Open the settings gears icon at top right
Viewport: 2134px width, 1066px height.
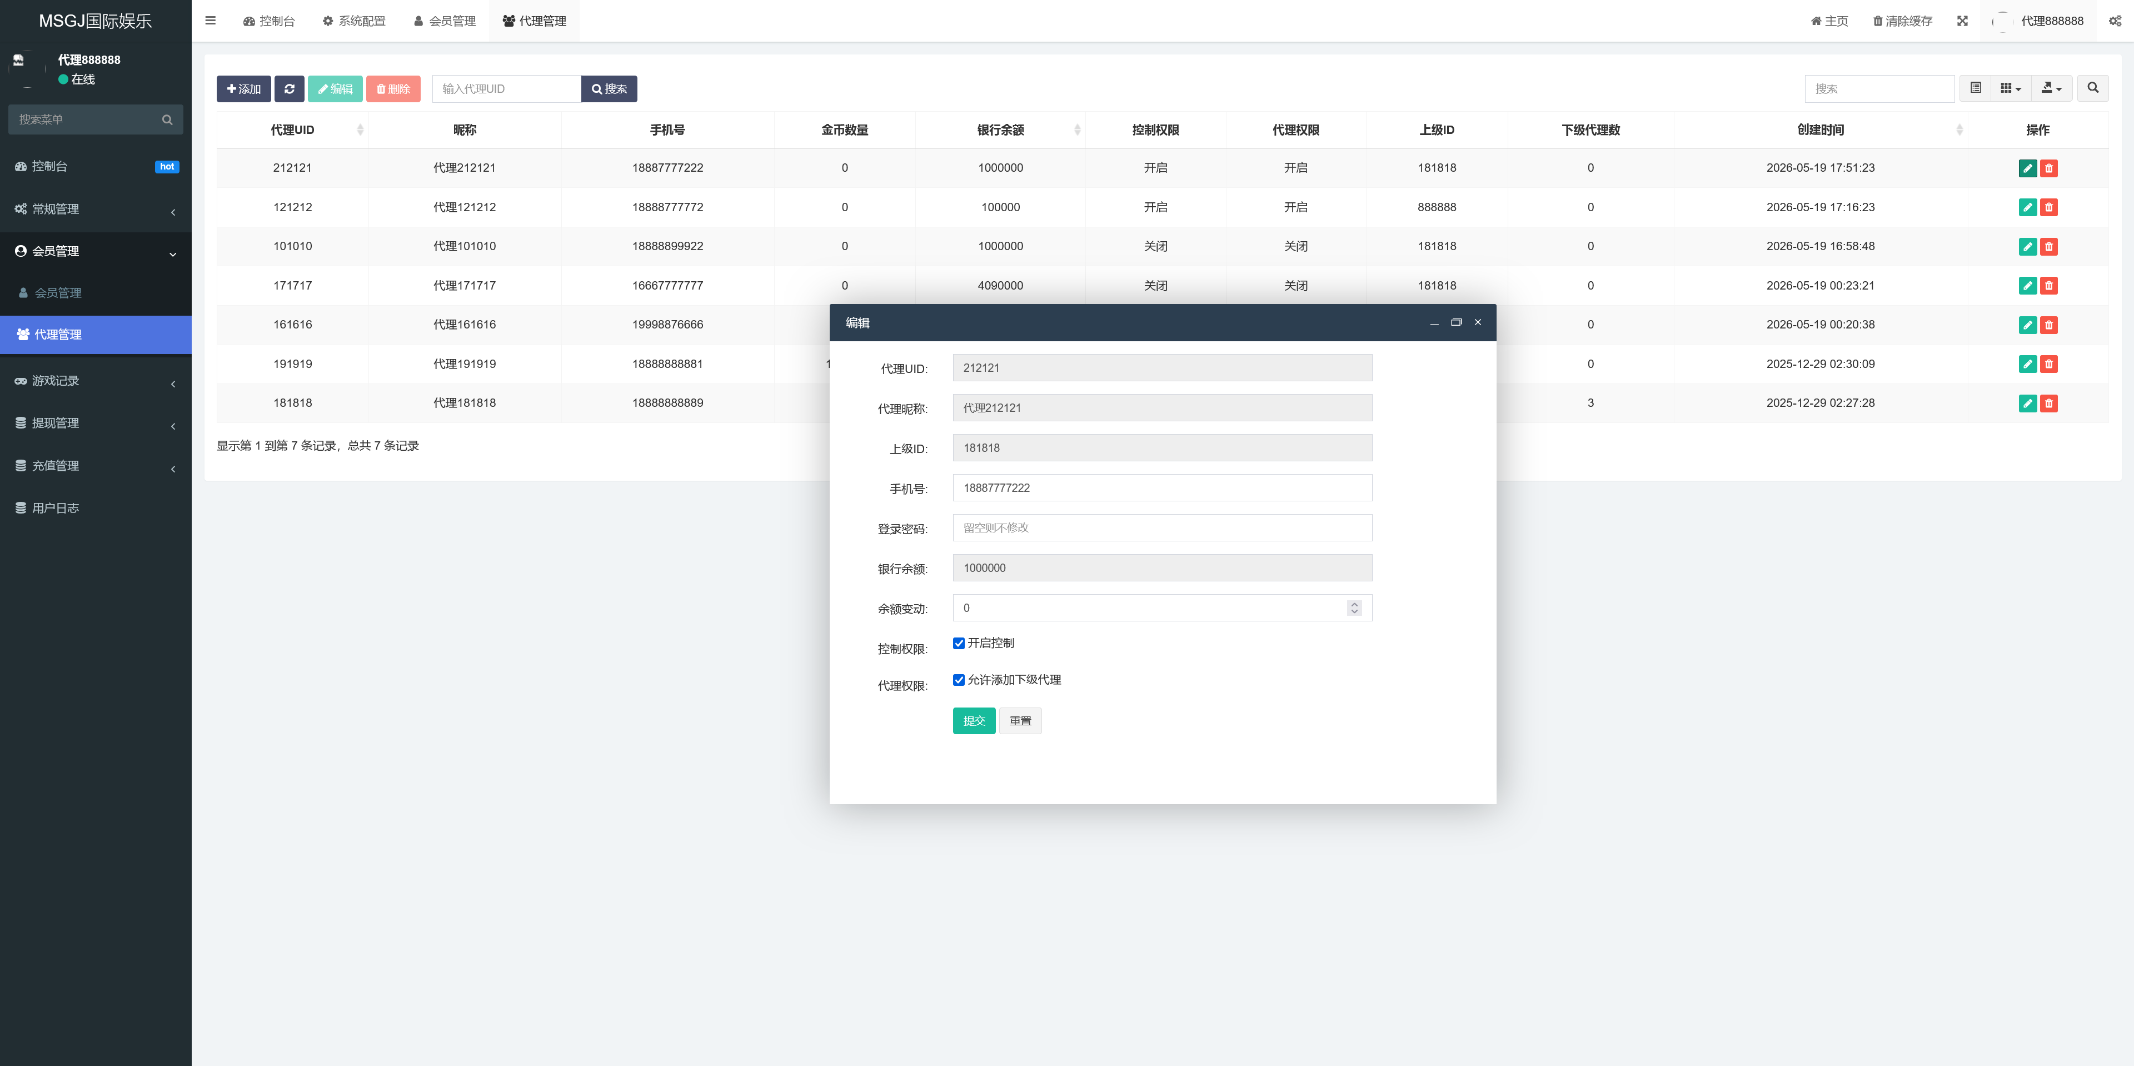tap(2115, 21)
